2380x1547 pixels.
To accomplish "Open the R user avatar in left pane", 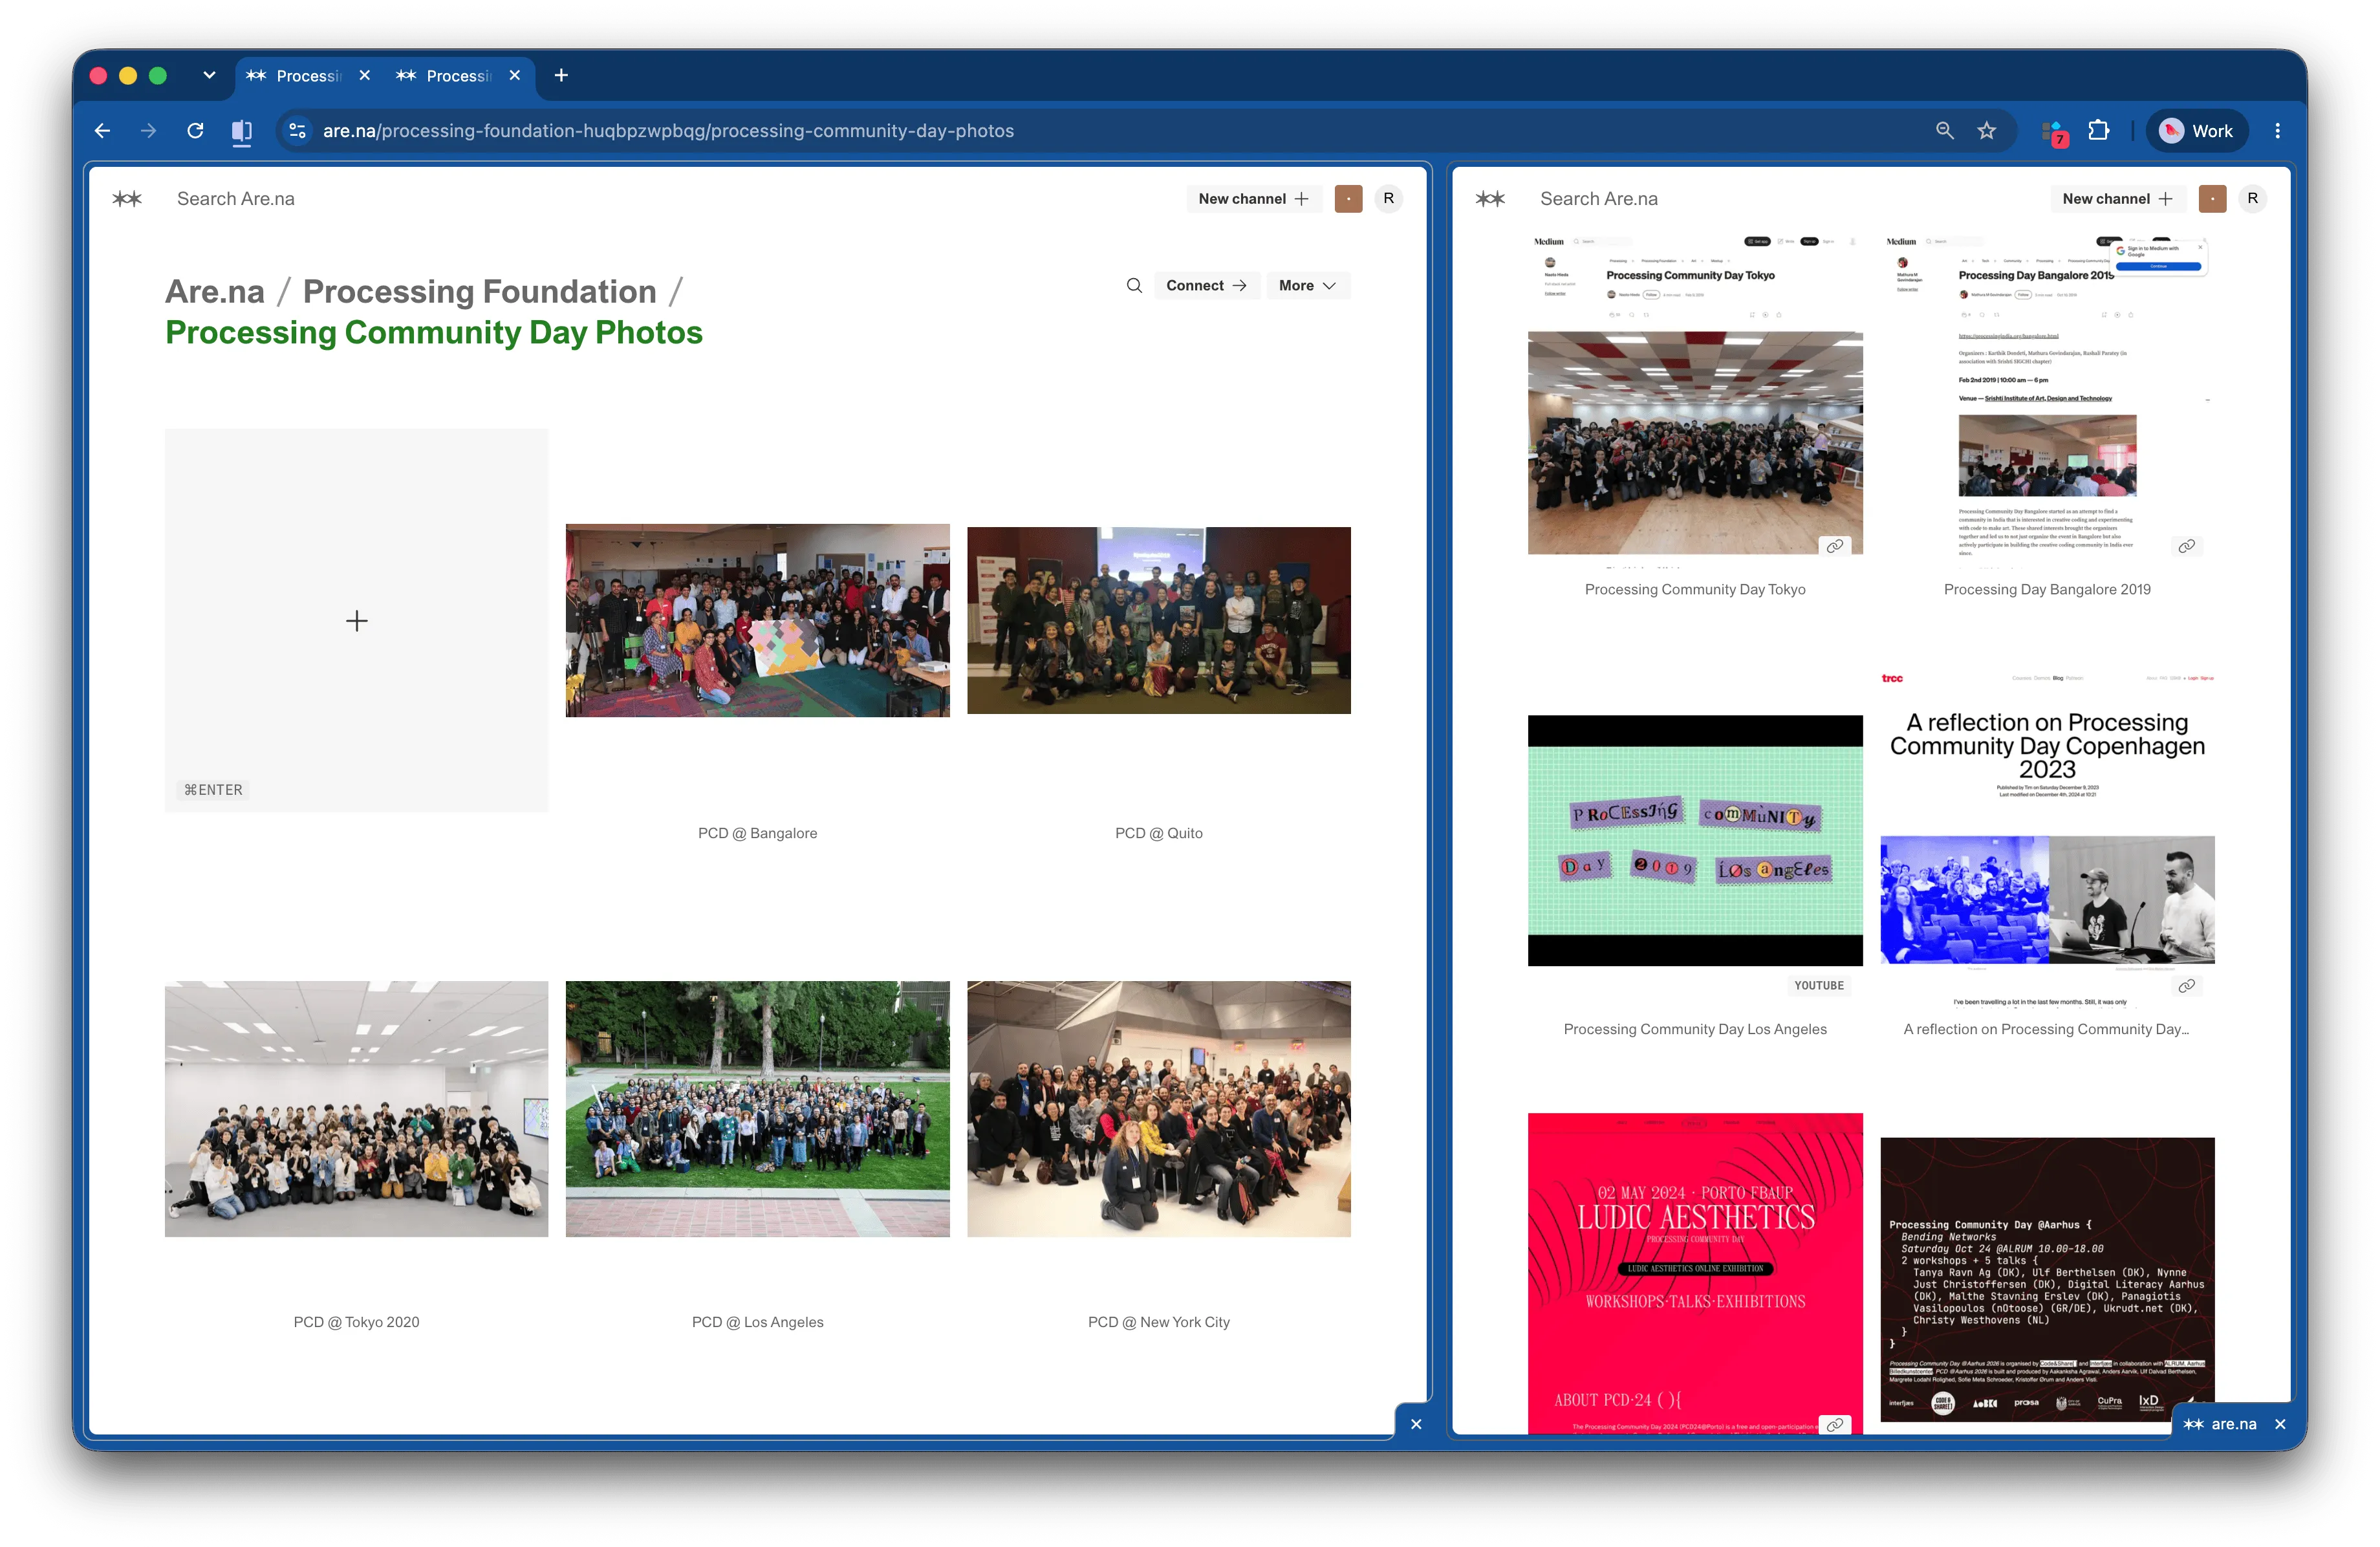I will pos(1388,199).
